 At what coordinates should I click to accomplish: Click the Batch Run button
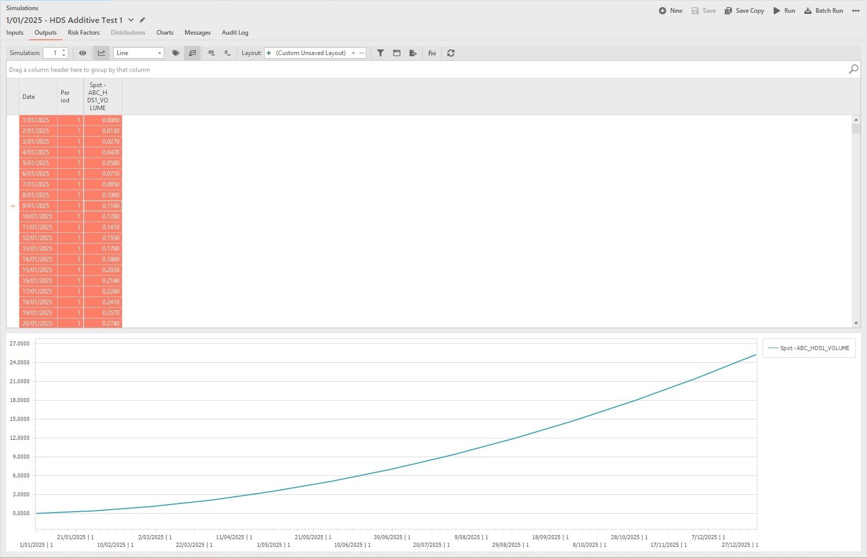(824, 11)
